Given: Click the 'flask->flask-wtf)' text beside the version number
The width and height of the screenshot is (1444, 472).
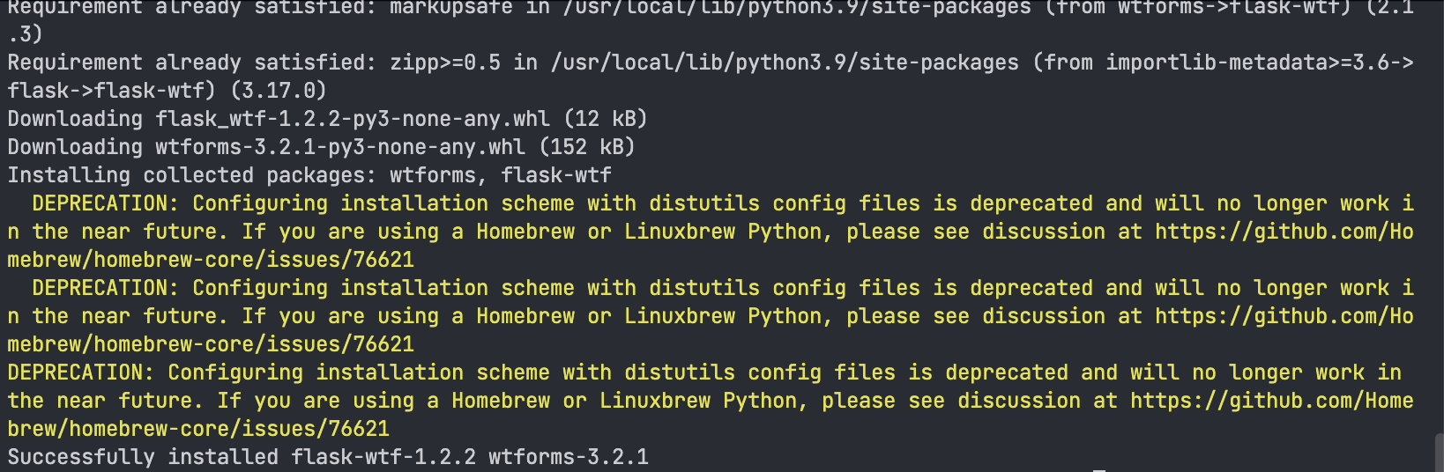Looking at the screenshot, I should click(x=112, y=91).
